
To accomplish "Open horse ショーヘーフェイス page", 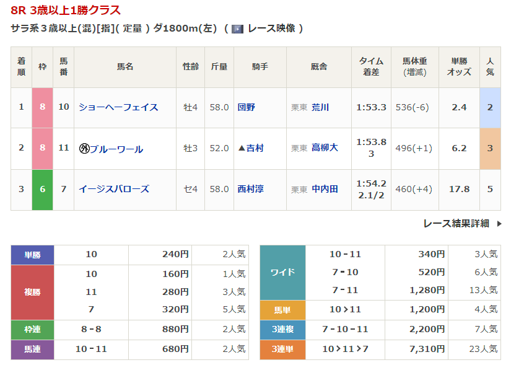I will (x=118, y=107).
